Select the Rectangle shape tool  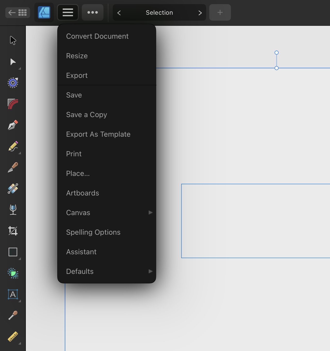tap(13, 252)
